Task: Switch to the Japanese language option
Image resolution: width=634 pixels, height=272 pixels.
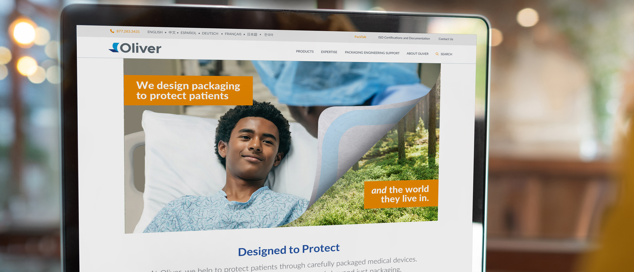Action: [252, 34]
